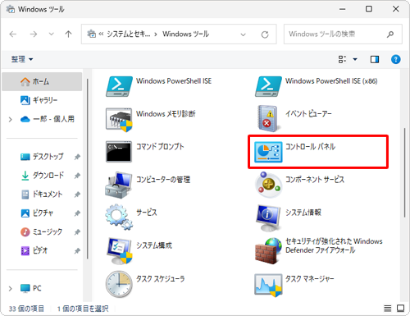This screenshot has height=316, width=410.
Task: Select the Defender ファイアウォール brick wall icon
Action: click(268, 250)
